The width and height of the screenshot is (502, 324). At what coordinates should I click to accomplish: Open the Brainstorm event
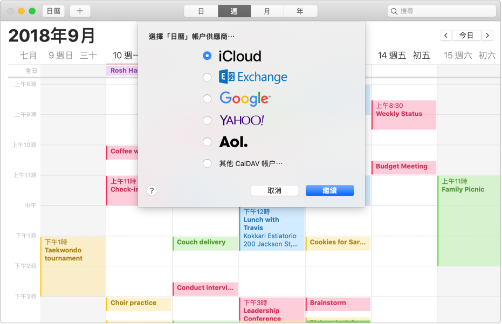[338, 304]
